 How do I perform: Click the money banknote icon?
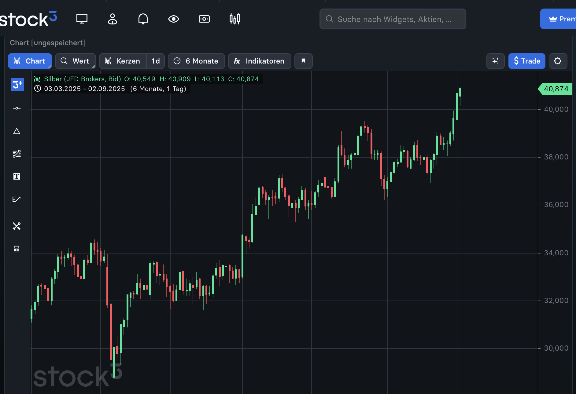click(204, 19)
